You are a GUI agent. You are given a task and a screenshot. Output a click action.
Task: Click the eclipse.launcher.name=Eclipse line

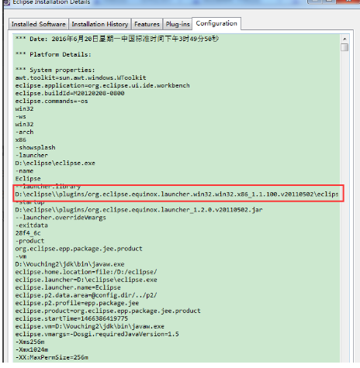pyautogui.click(x=68, y=287)
